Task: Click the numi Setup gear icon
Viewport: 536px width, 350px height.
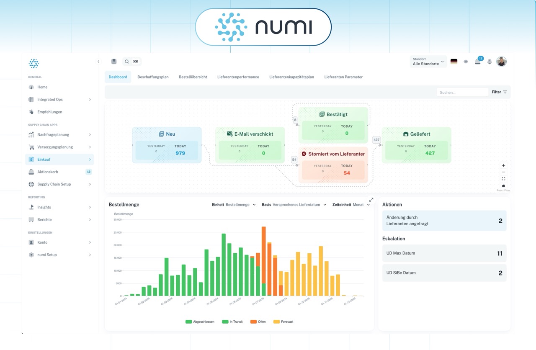Action: pyautogui.click(x=31, y=255)
